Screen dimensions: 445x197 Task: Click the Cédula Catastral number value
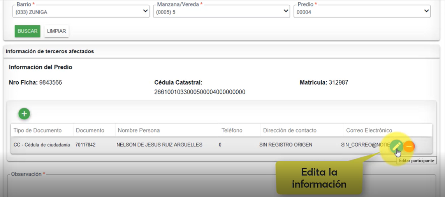(x=199, y=92)
